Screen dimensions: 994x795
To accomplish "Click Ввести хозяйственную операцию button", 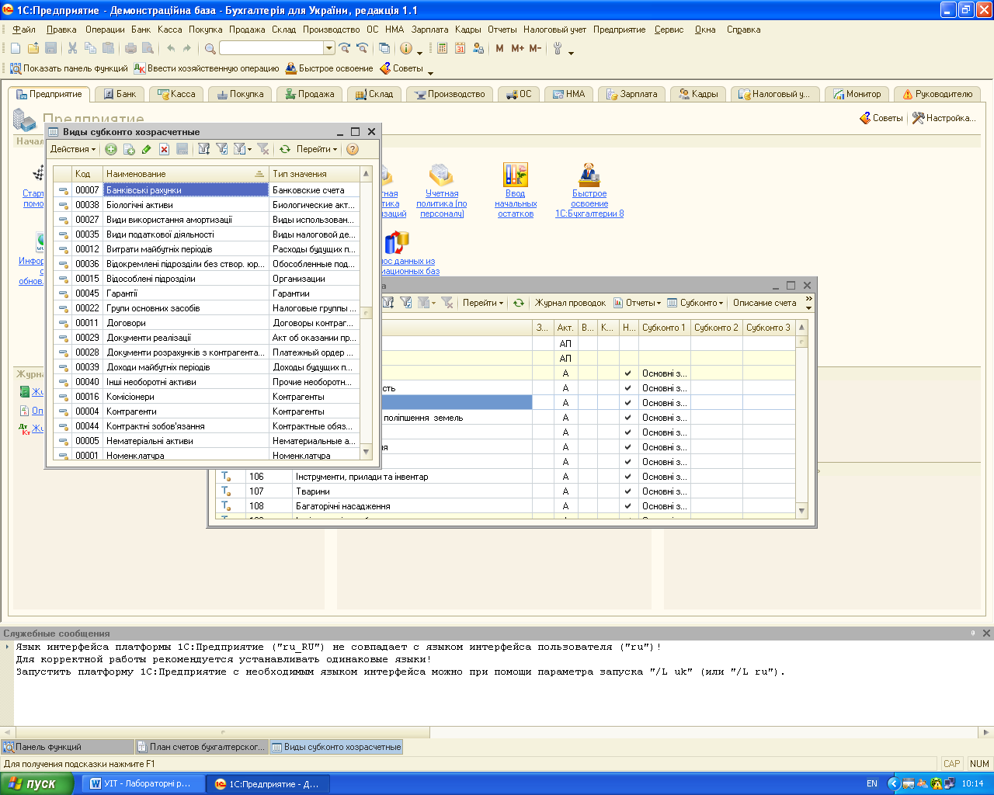I will click(207, 68).
